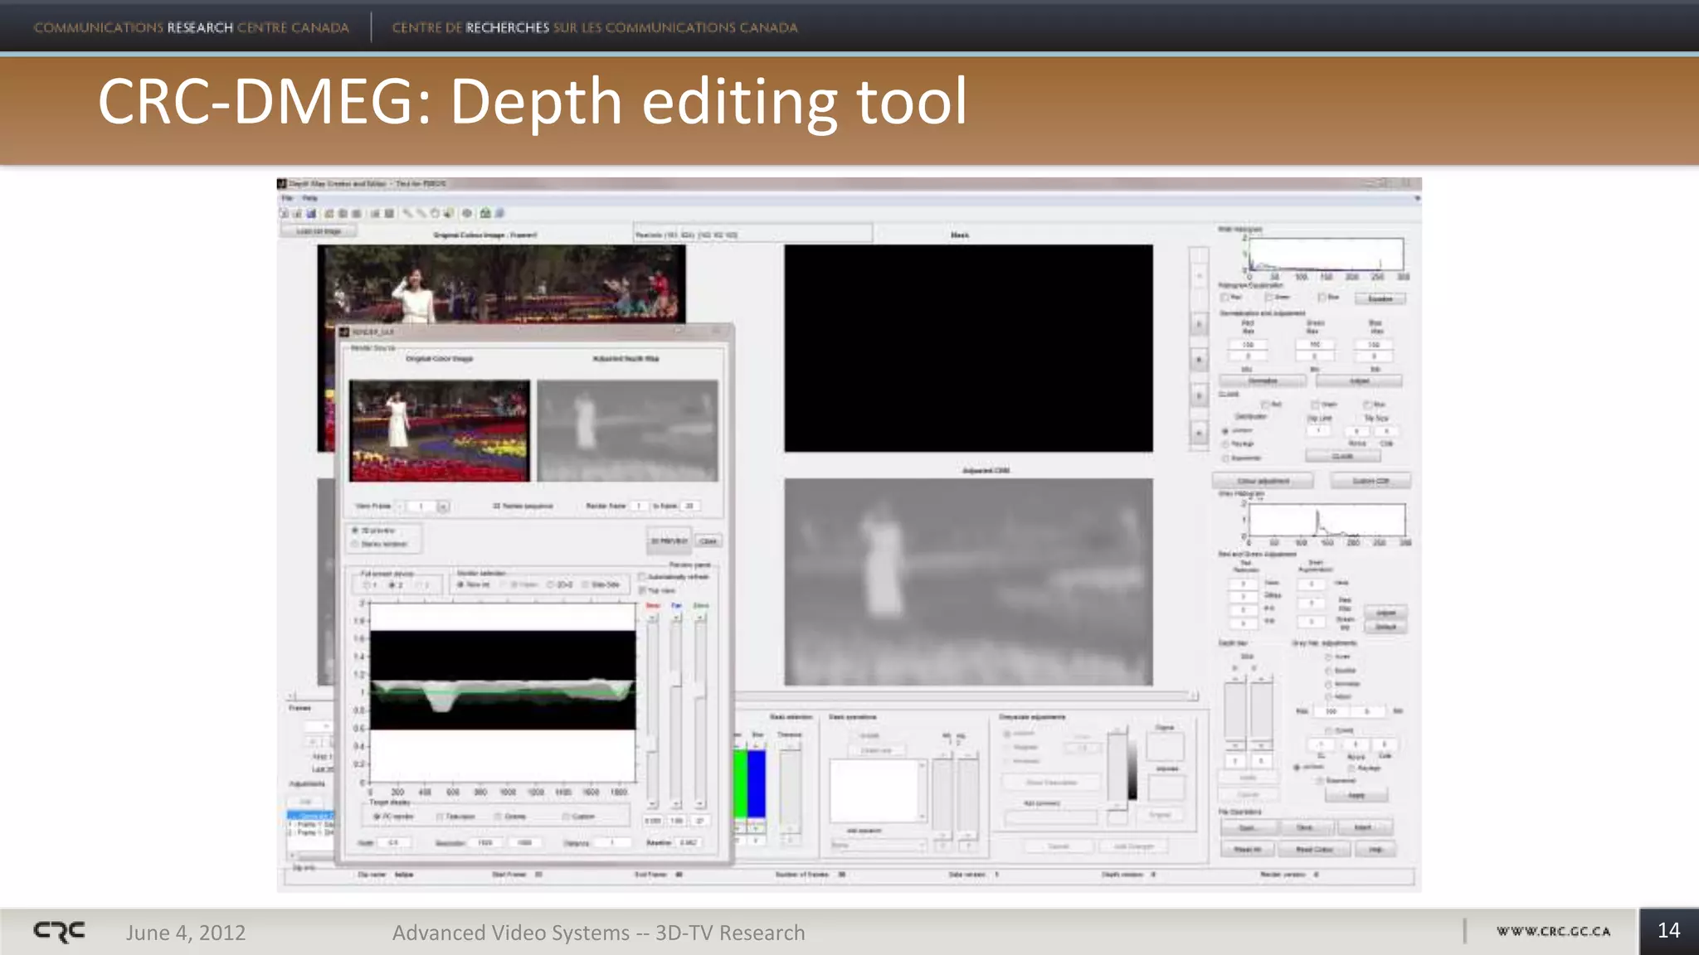Click the CLAHE button
Screen dimensions: 1699x955
point(1343,457)
